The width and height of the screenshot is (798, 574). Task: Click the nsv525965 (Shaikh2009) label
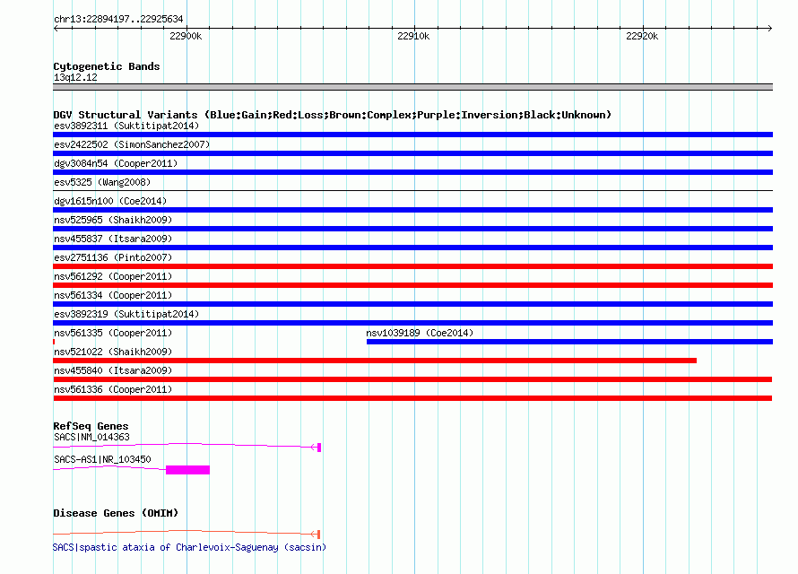coord(113,220)
